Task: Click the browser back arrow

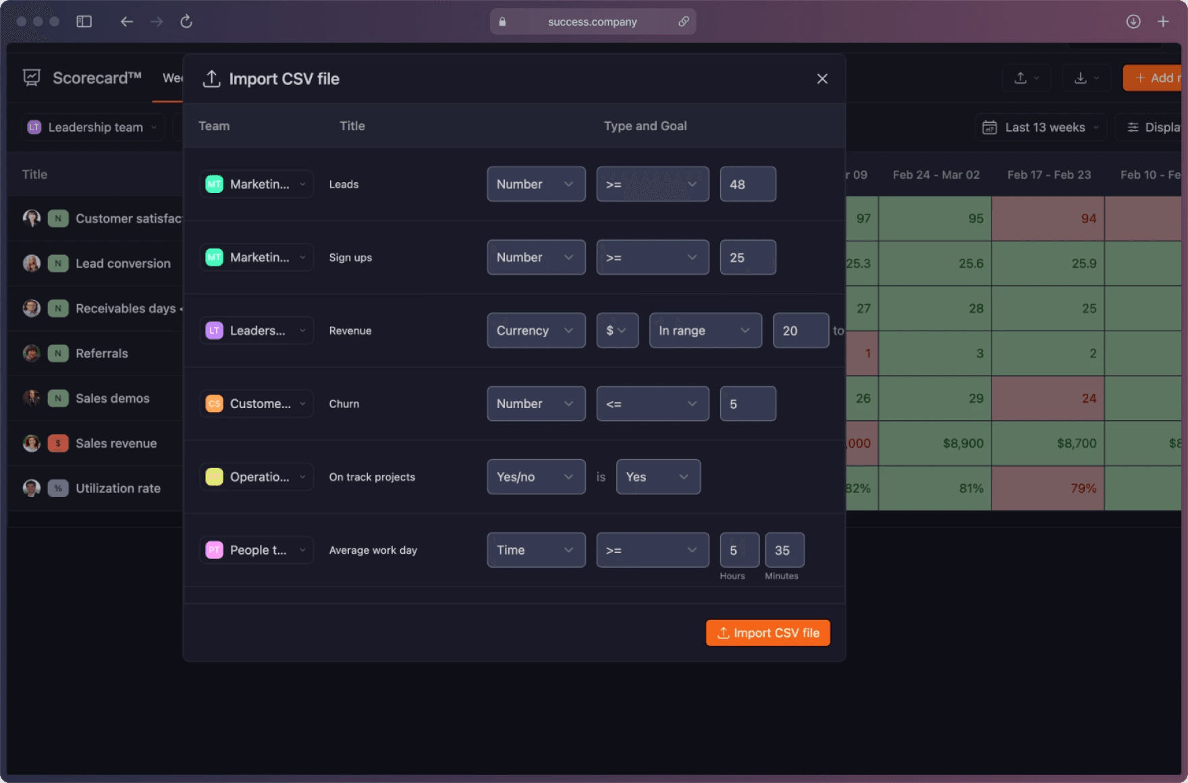Action: click(126, 22)
